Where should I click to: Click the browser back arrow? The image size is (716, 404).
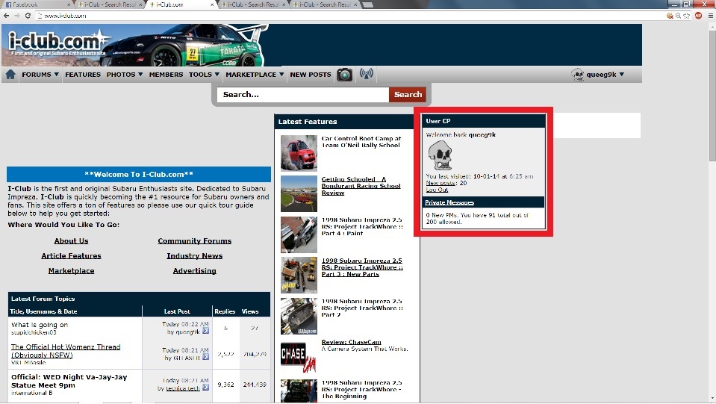click(6, 16)
